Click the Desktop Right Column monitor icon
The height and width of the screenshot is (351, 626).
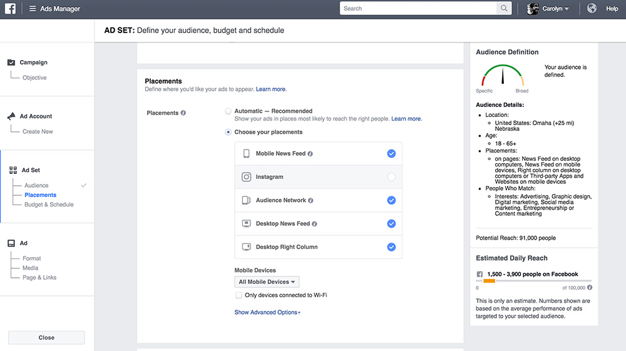point(246,247)
